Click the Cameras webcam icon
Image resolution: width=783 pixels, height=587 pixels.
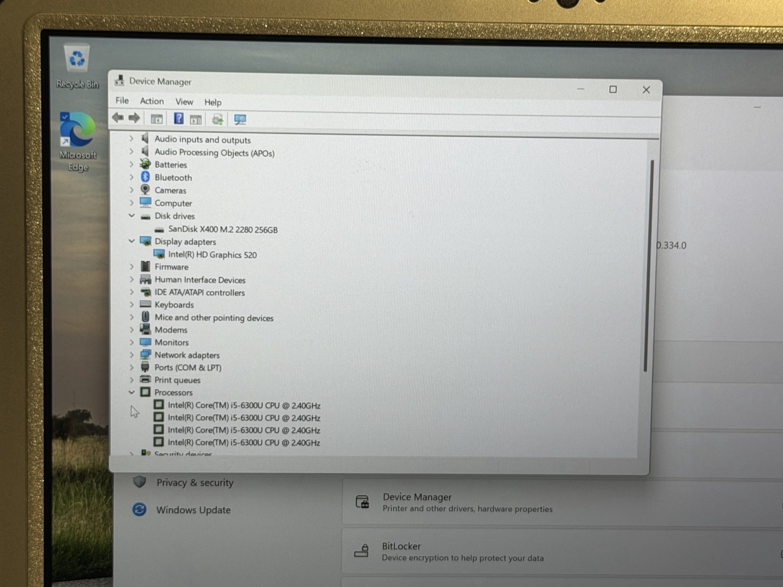[x=145, y=189]
